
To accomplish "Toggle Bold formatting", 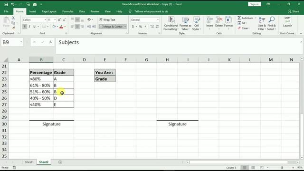I will point(25,27).
